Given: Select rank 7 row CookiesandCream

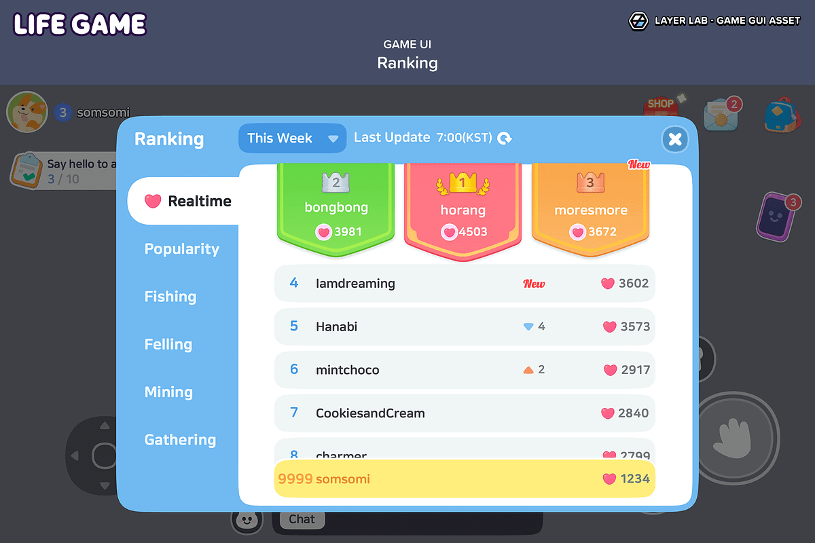Looking at the screenshot, I should (465, 413).
